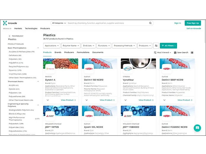This screenshot has width=206, height=154.
Task: Open Producers in the browse bar
Action: (x=45, y=28)
